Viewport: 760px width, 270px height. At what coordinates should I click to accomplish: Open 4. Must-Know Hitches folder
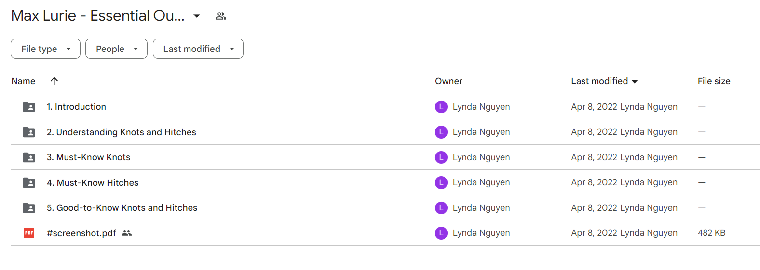(93, 182)
